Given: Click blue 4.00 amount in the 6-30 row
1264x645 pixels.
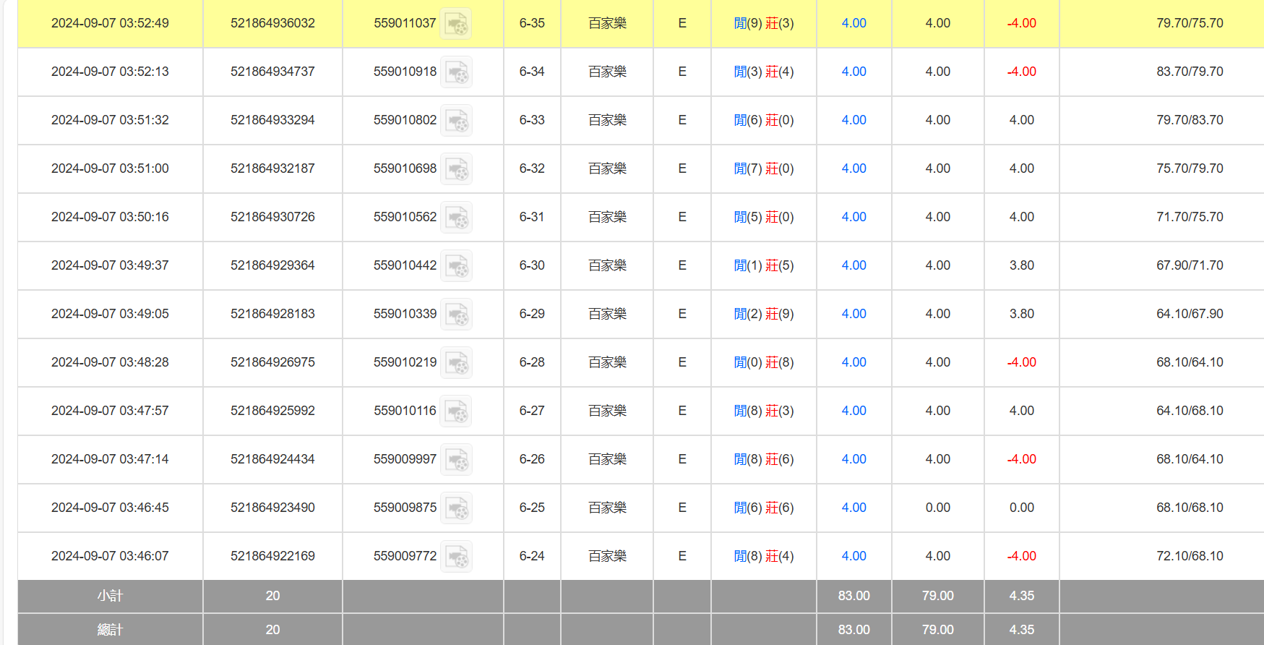Looking at the screenshot, I should pyautogui.click(x=854, y=265).
